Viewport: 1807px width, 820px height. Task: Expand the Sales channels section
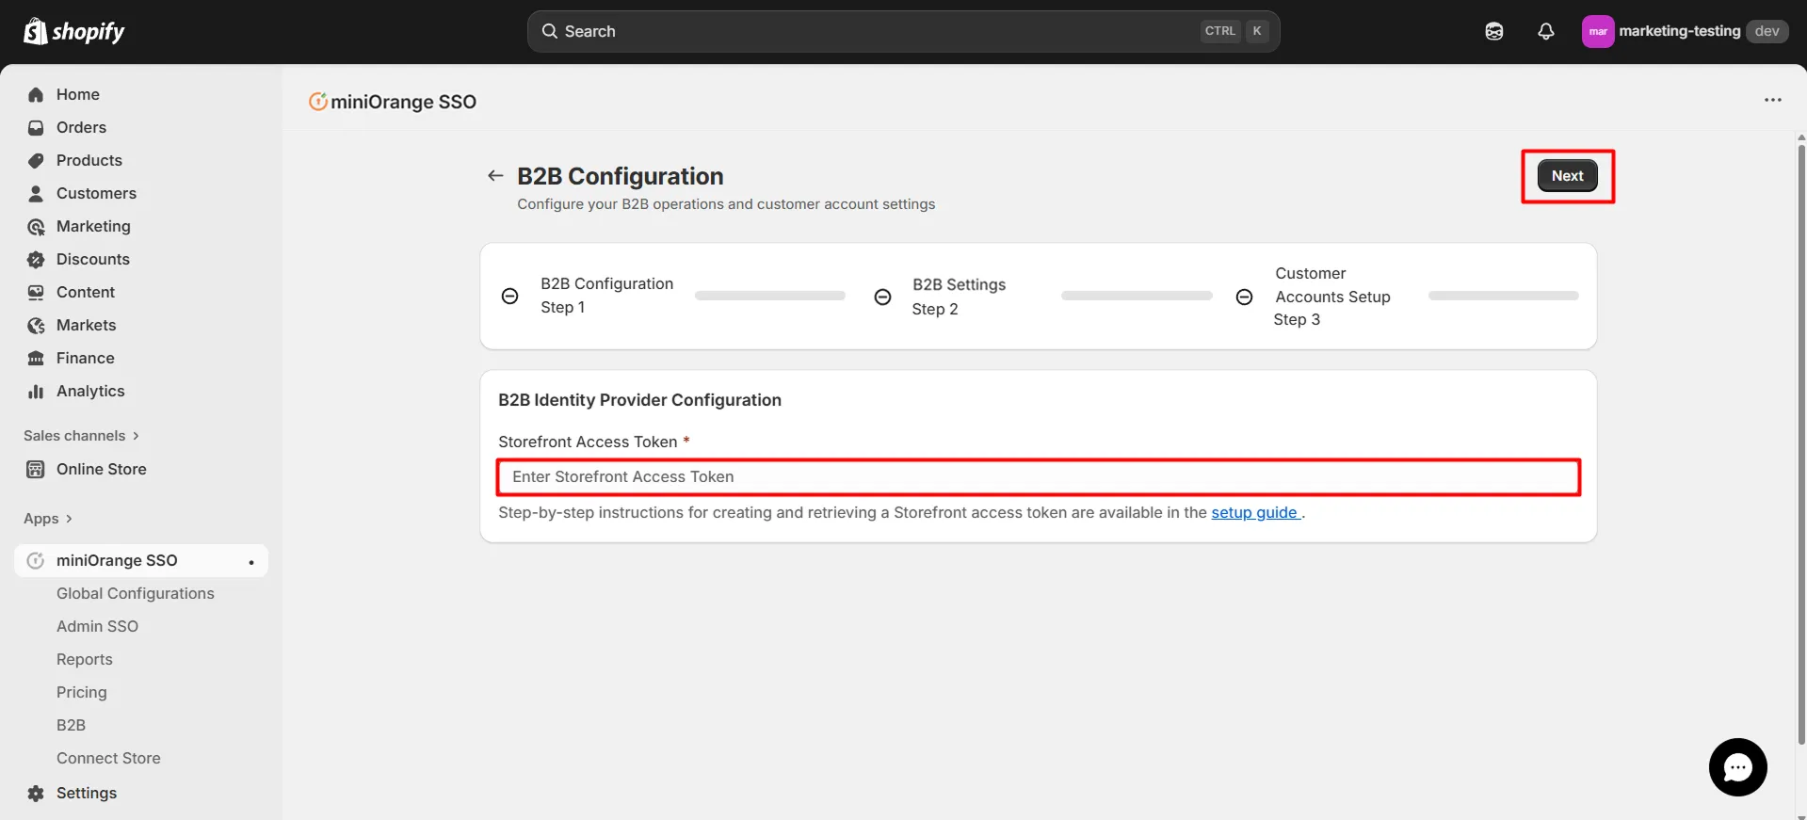point(81,435)
